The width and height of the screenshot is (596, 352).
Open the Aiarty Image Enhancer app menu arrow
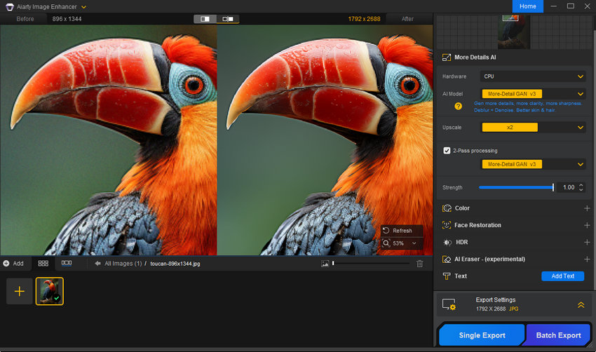click(x=83, y=7)
